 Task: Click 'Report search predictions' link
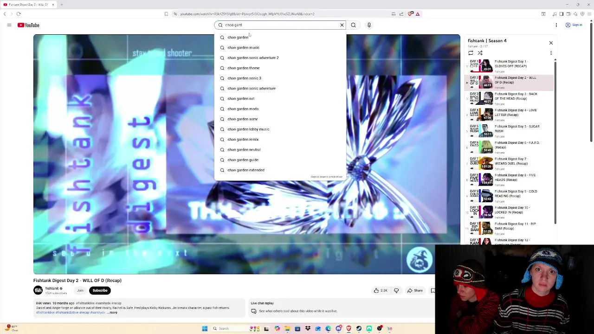(326, 177)
